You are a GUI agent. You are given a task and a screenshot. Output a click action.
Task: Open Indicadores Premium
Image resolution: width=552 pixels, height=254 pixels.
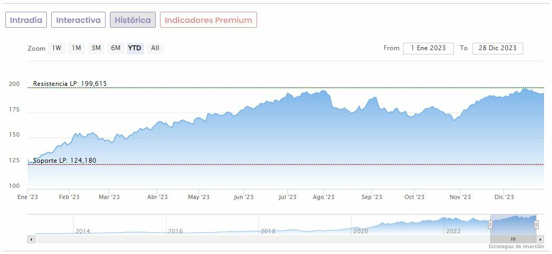(208, 20)
